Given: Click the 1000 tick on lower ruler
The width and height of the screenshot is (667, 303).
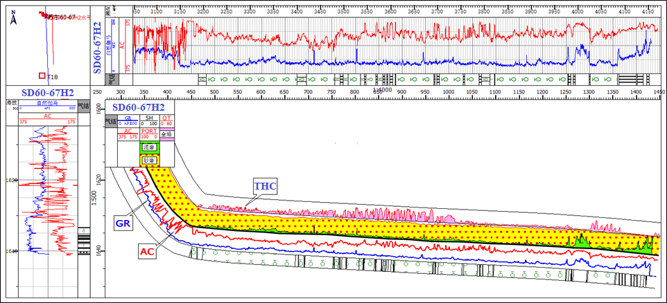Looking at the screenshot, I should click(x=448, y=92).
